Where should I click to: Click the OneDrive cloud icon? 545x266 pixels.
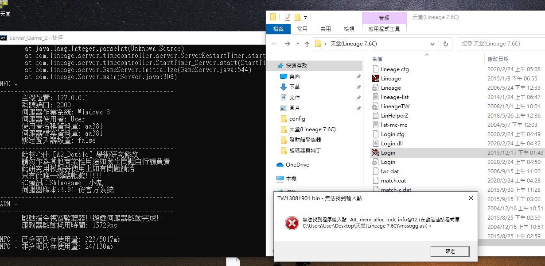(x=280, y=165)
